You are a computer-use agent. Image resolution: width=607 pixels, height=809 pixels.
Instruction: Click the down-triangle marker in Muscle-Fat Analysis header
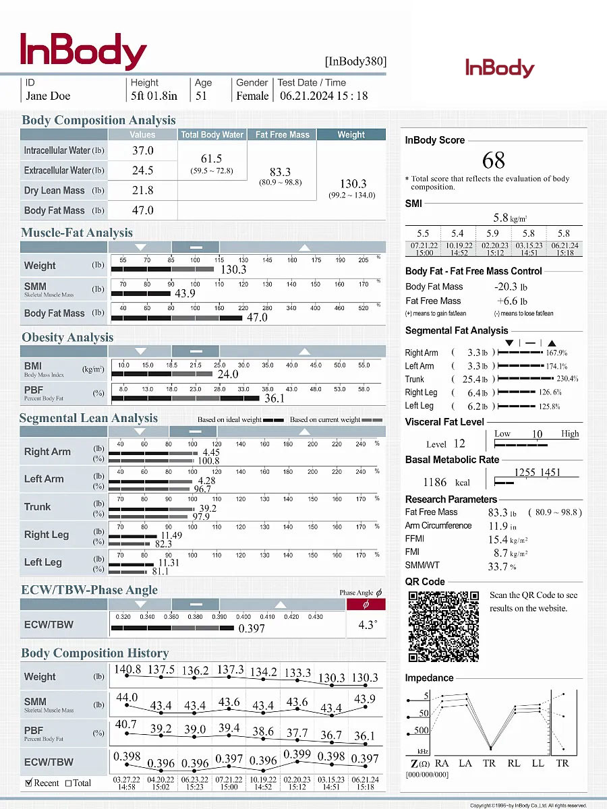click(140, 247)
